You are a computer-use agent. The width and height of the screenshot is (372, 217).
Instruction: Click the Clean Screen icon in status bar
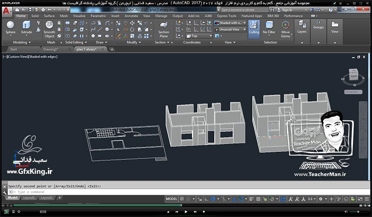[x=360, y=199]
